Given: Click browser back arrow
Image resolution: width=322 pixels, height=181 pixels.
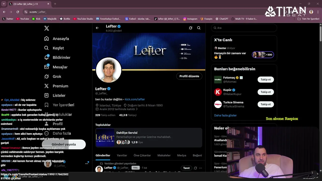Looking at the screenshot, I should [4, 12].
